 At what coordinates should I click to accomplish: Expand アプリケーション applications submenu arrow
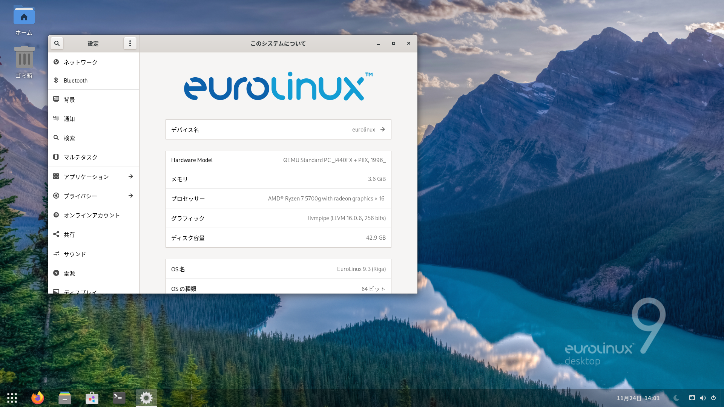[x=130, y=176]
